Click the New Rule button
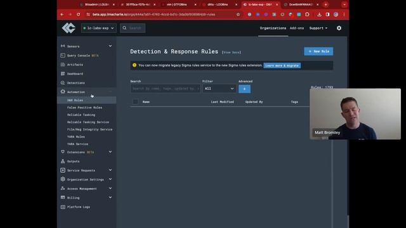This screenshot has width=406, height=228. tap(318, 51)
